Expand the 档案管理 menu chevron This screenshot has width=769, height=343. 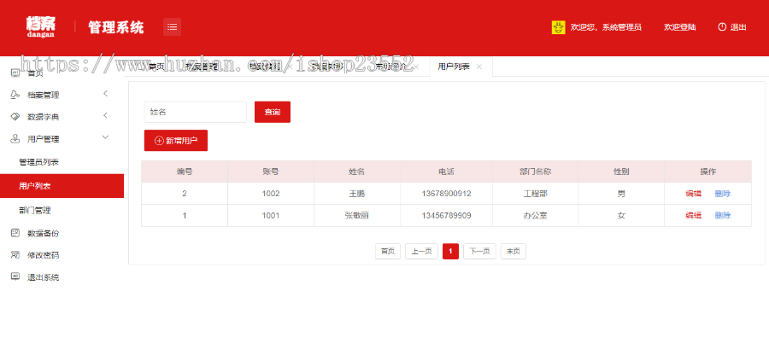point(105,94)
